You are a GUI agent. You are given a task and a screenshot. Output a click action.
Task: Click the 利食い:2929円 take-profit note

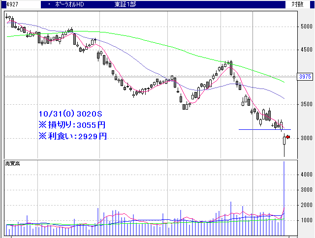click(x=72, y=136)
